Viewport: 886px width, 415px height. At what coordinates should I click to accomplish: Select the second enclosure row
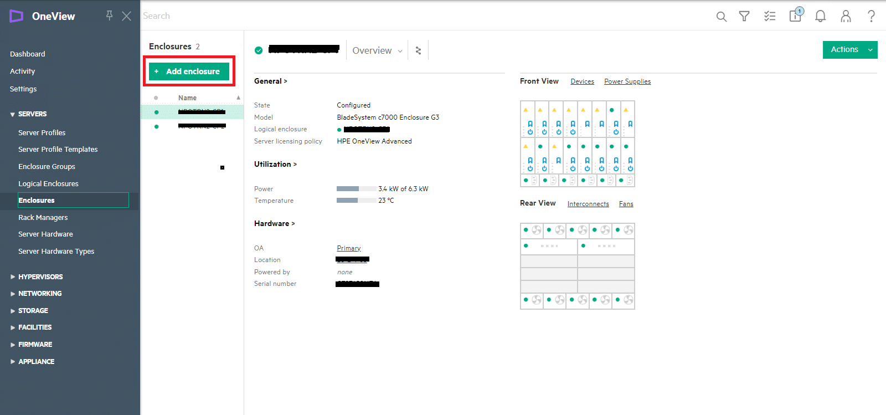(192, 126)
